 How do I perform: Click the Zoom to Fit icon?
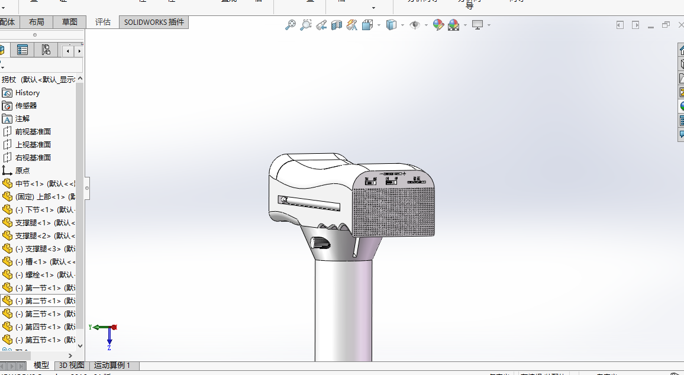click(290, 25)
